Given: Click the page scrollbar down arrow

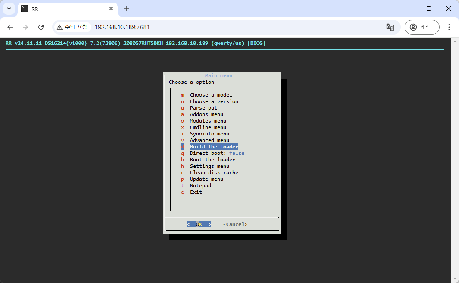Looking at the screenshot, I should pyautogui.click(x=455, y=279).
